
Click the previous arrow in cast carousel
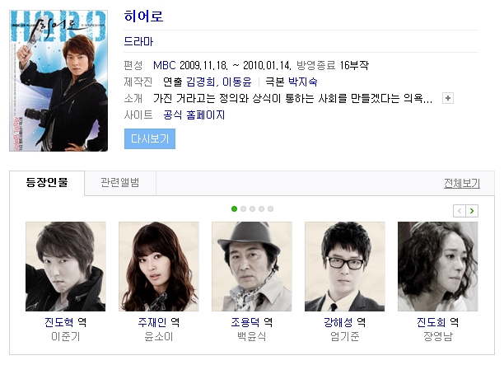pos(460,211)
